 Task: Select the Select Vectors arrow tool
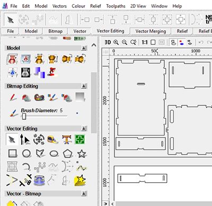(12, 139)
